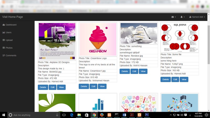Click the Visit Home Page link
Screen dimensions: 210x118
[x=13, y=17]
